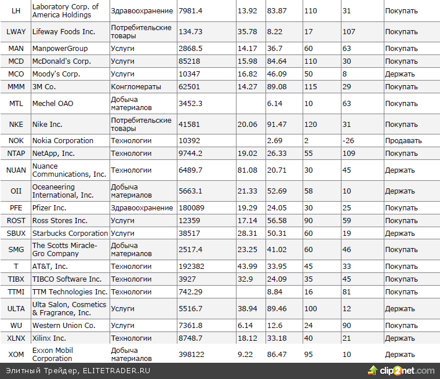Viewport: 440px width, 379px height.
Task: Click the MMM ticker cell
Action: [x=16, y=87]
